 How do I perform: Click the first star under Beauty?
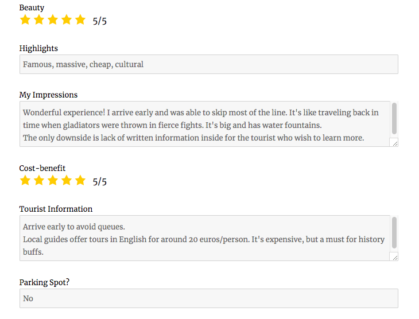[x=25, y=20]
